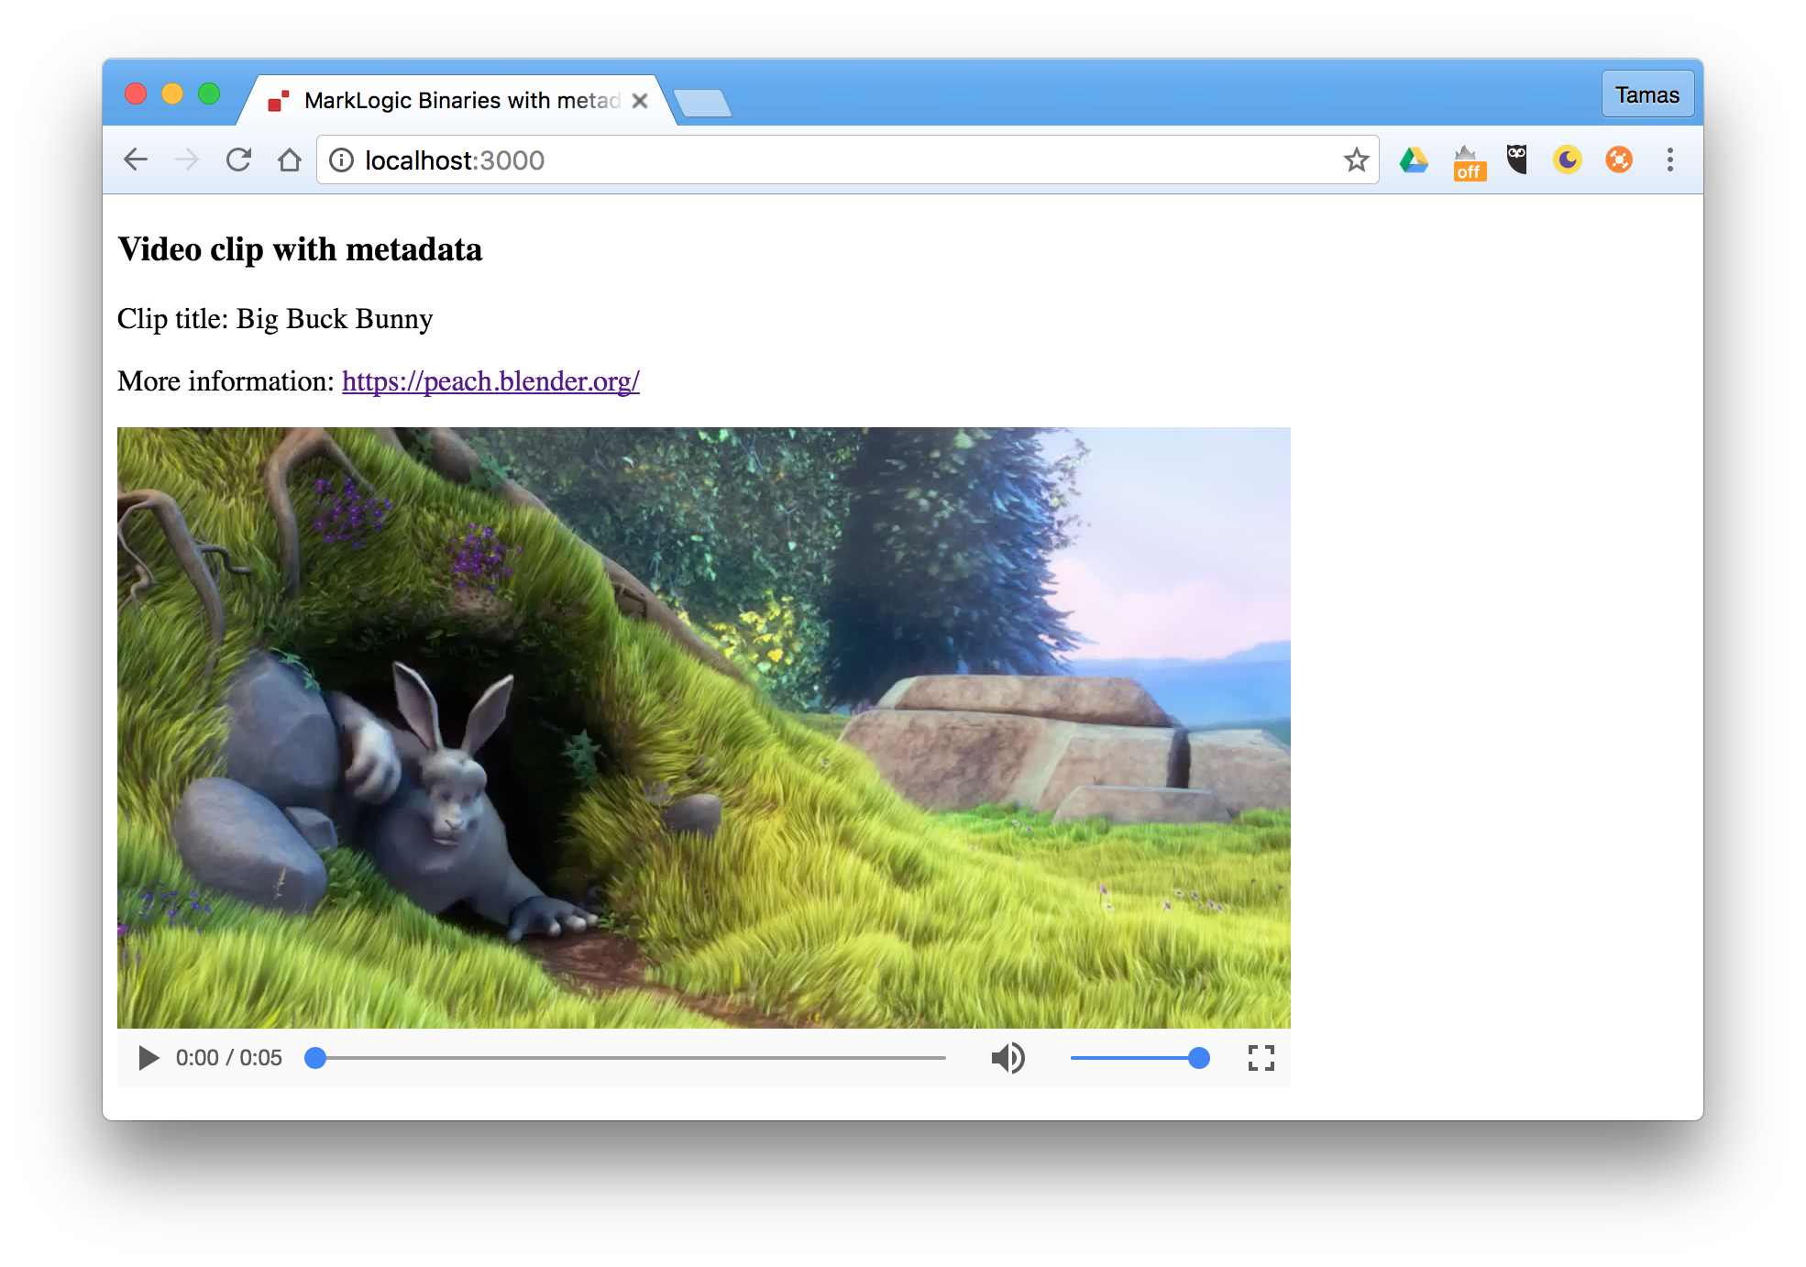Click the 0:00 / 0:05 time display
Screen dimensions: 1806x1267
(x=229, y=1058)
